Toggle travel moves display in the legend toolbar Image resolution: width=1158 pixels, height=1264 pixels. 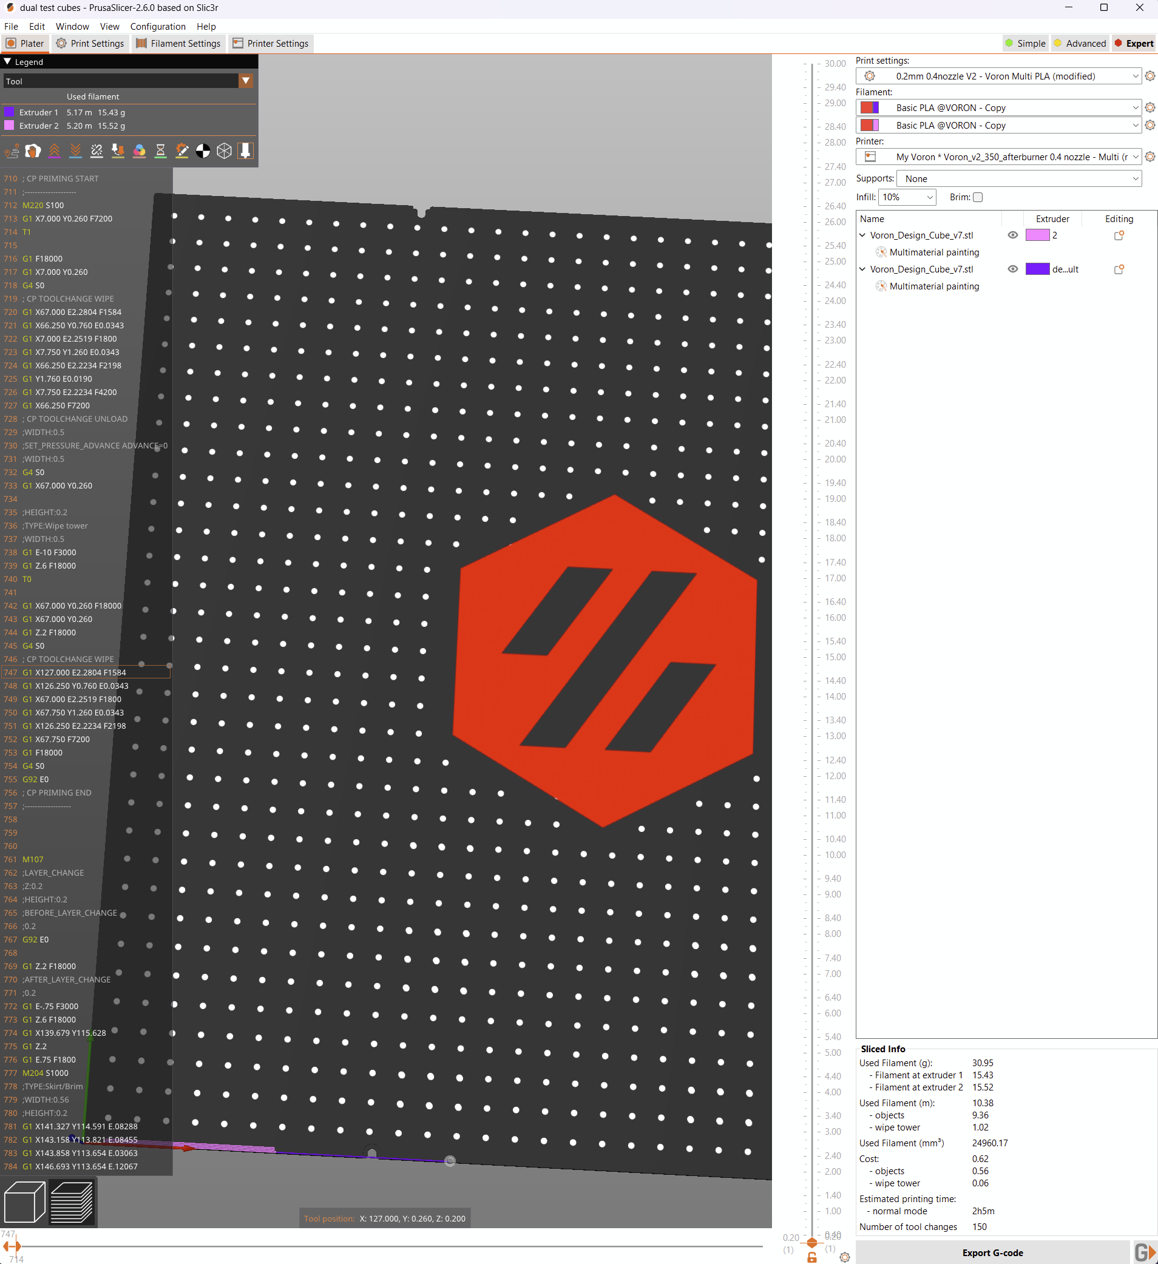tap(12, 150)
